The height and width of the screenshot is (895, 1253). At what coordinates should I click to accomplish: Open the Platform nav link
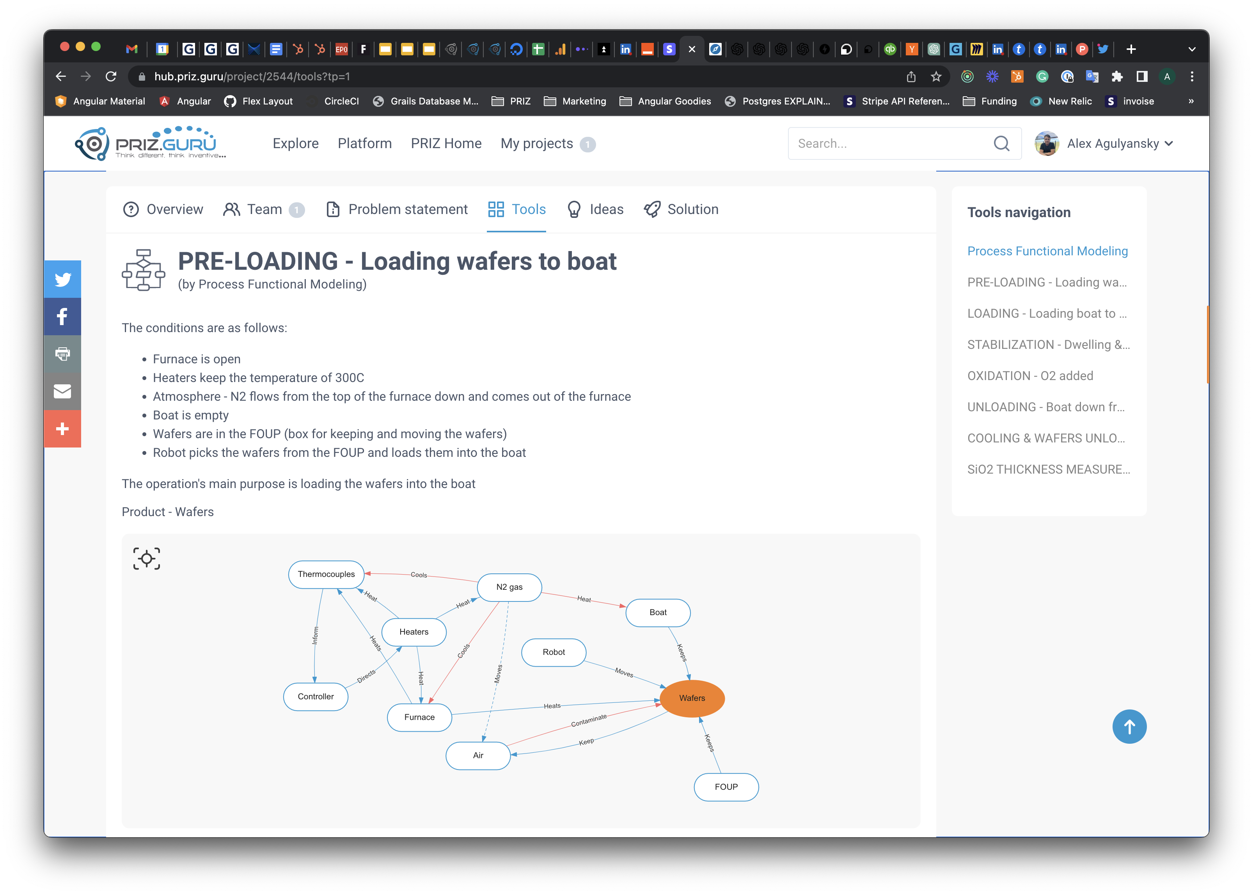[364, 144]
